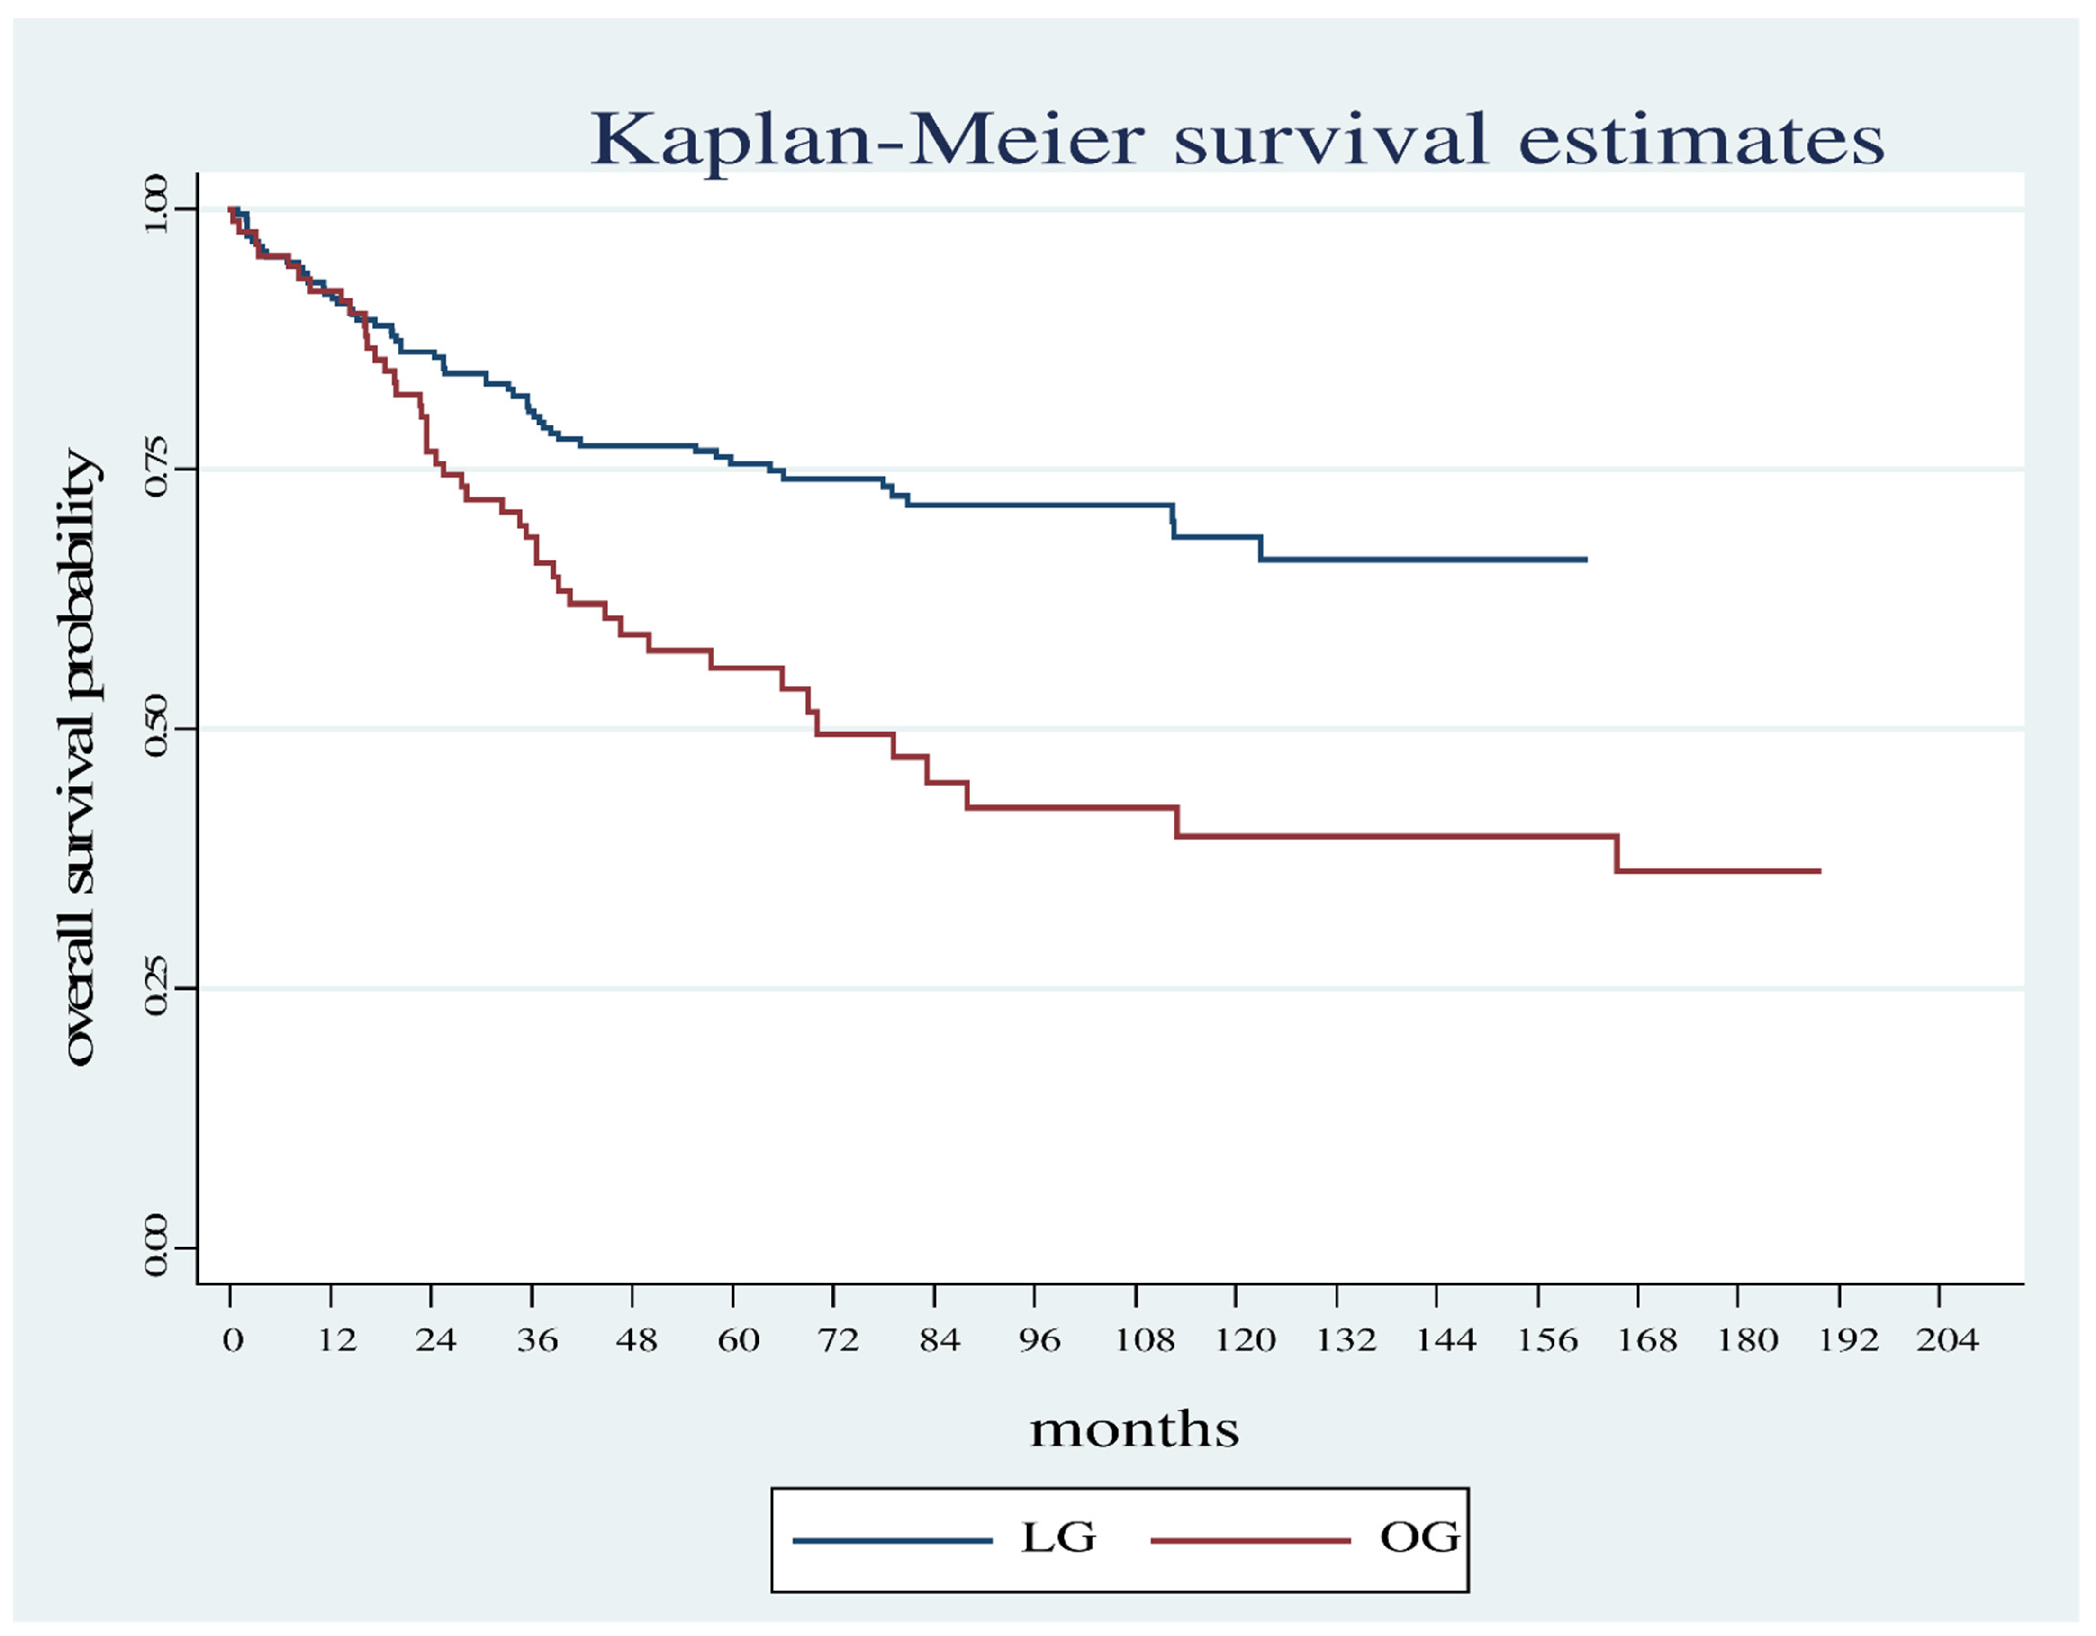Image resolution: width=2096 pixels, height=1636 pixels.
Task: Select the OG legend label
Action: click(x=1418, y=1537)
